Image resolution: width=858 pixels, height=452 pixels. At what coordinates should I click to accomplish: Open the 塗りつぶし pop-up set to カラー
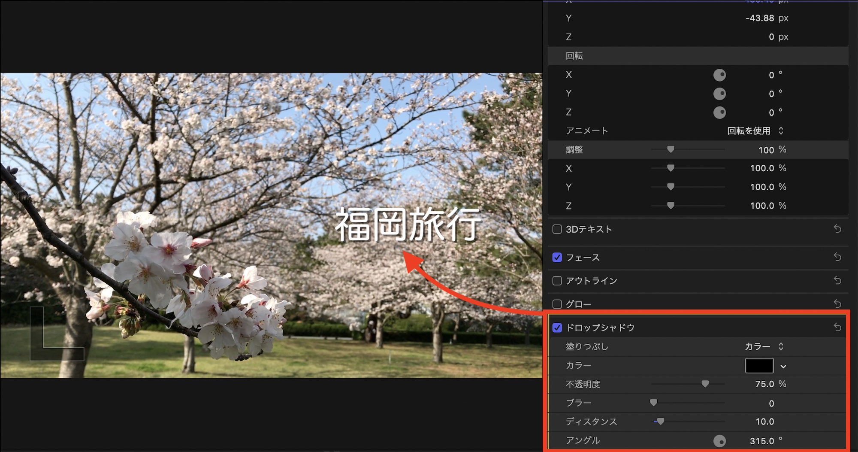[764, 346]
